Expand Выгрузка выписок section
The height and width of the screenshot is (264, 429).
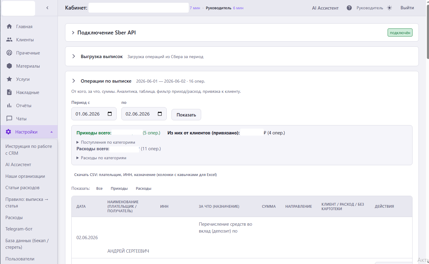74,56
